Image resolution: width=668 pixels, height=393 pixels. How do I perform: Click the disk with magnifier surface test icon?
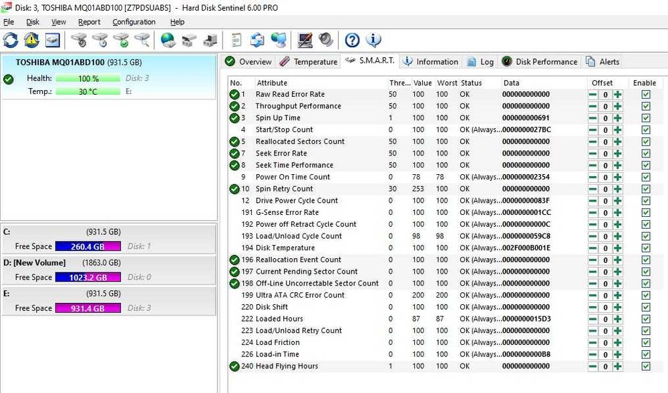[142, 41]
